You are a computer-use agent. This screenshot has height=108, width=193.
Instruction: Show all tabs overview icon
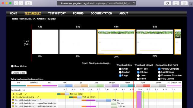click(x=184, y=3)
